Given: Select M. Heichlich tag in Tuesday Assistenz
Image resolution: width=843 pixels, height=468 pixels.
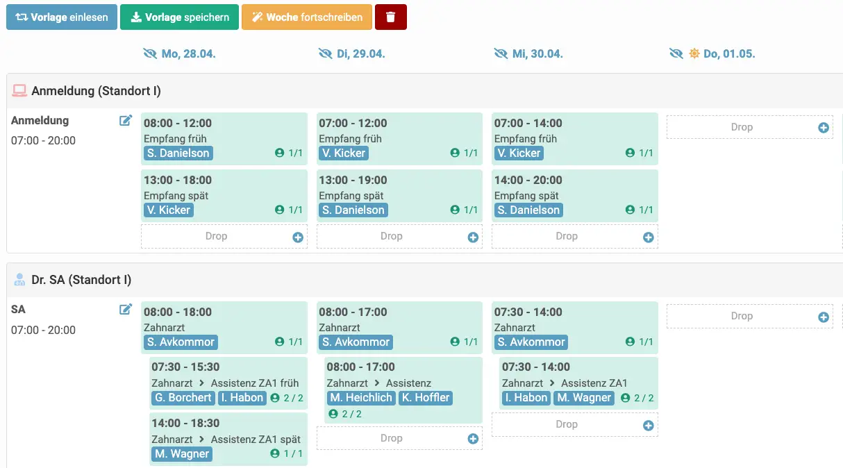Looking at the screenshot, I should [360, 398].
